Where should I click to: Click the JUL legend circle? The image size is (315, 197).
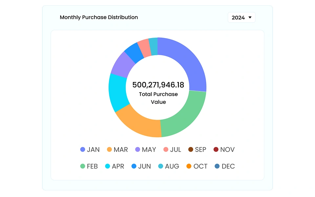[x=166, y=150]
